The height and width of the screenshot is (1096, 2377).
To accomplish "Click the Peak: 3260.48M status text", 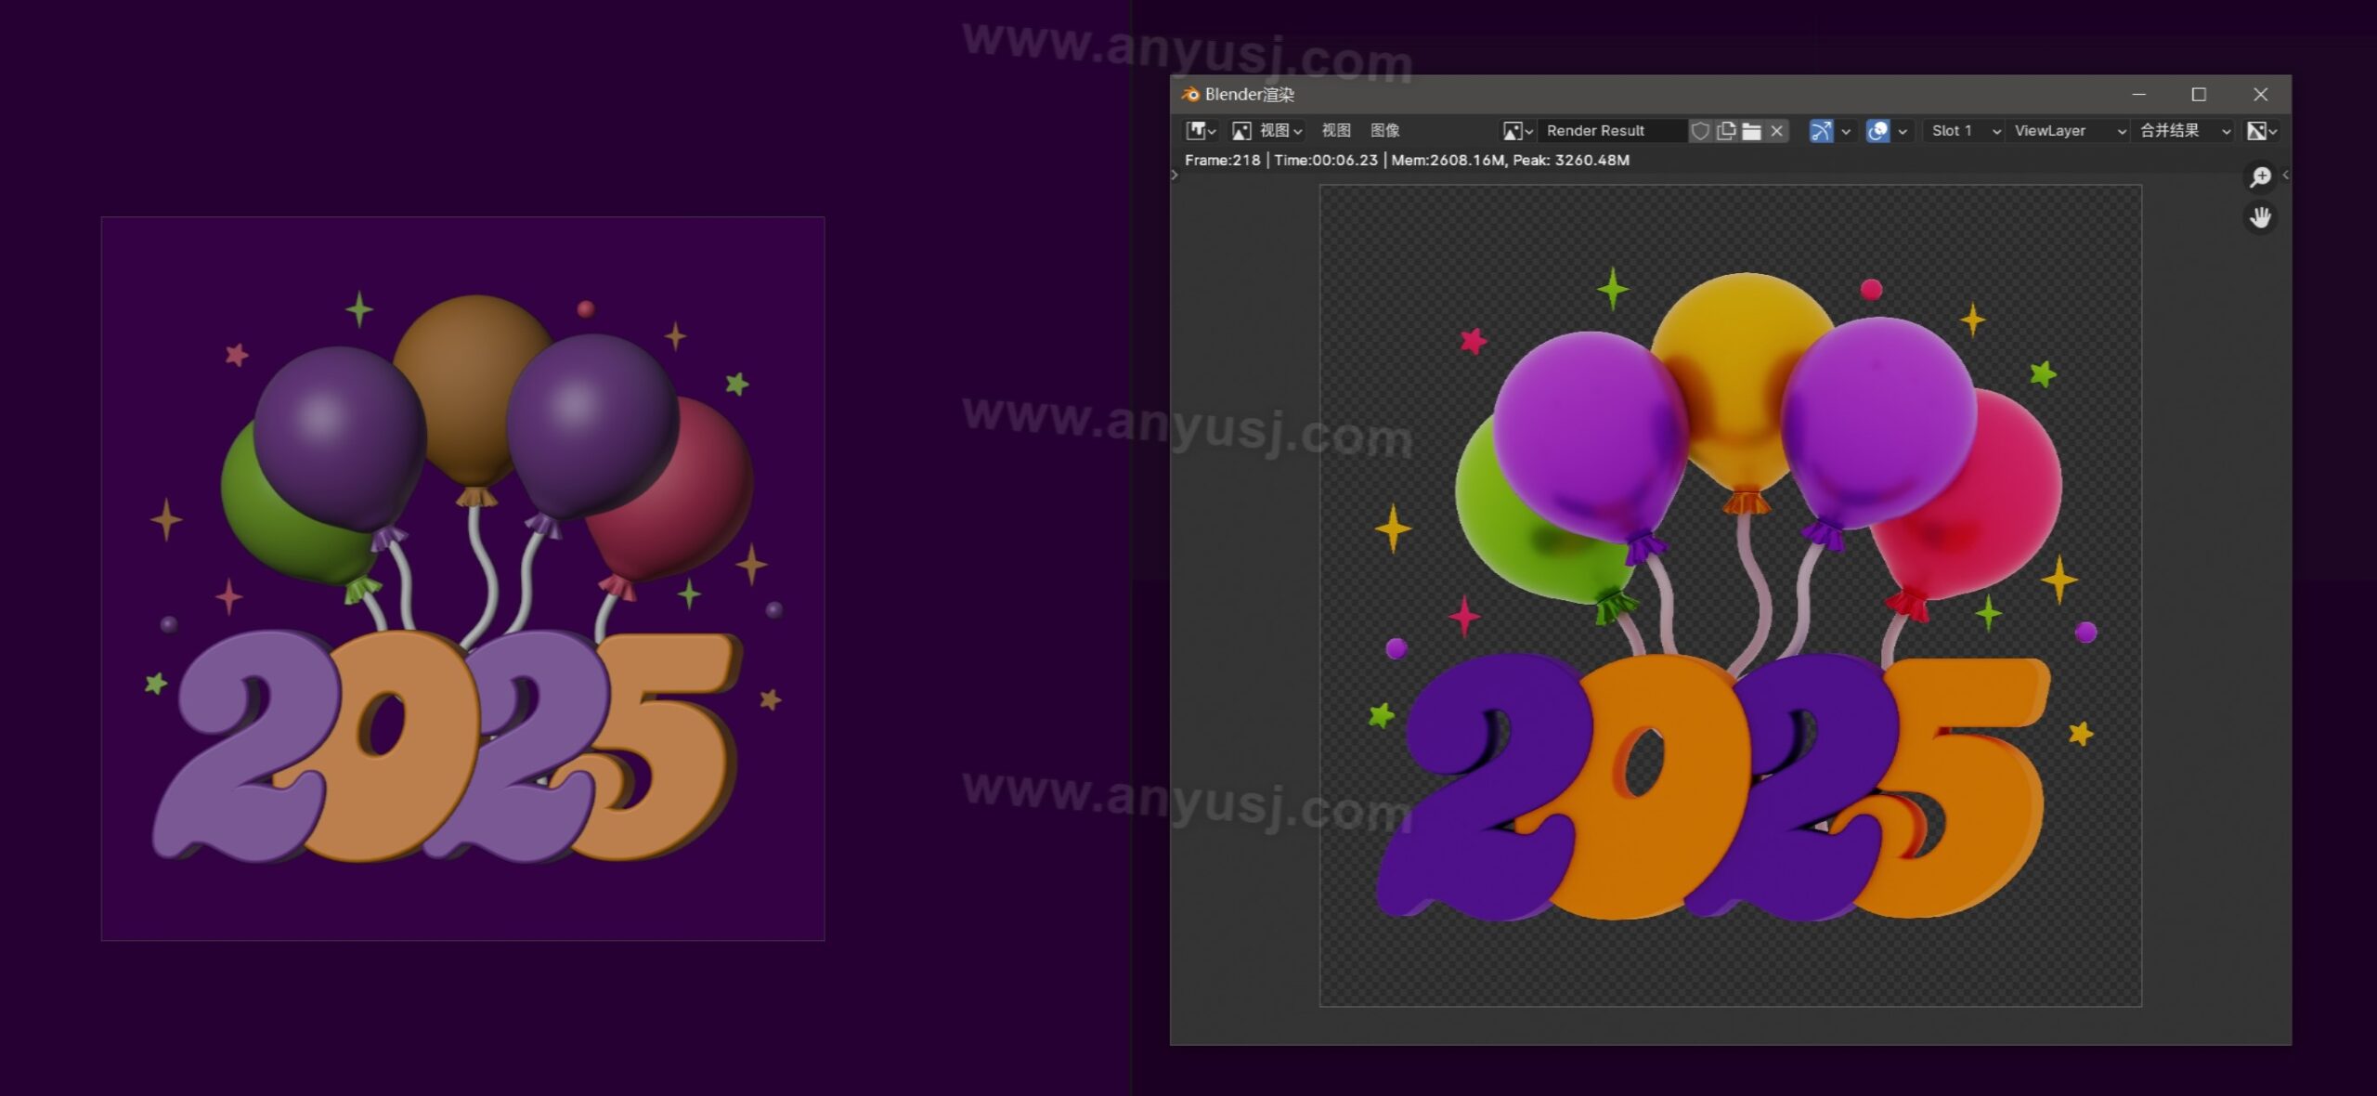I will [x=1571, y=160].
